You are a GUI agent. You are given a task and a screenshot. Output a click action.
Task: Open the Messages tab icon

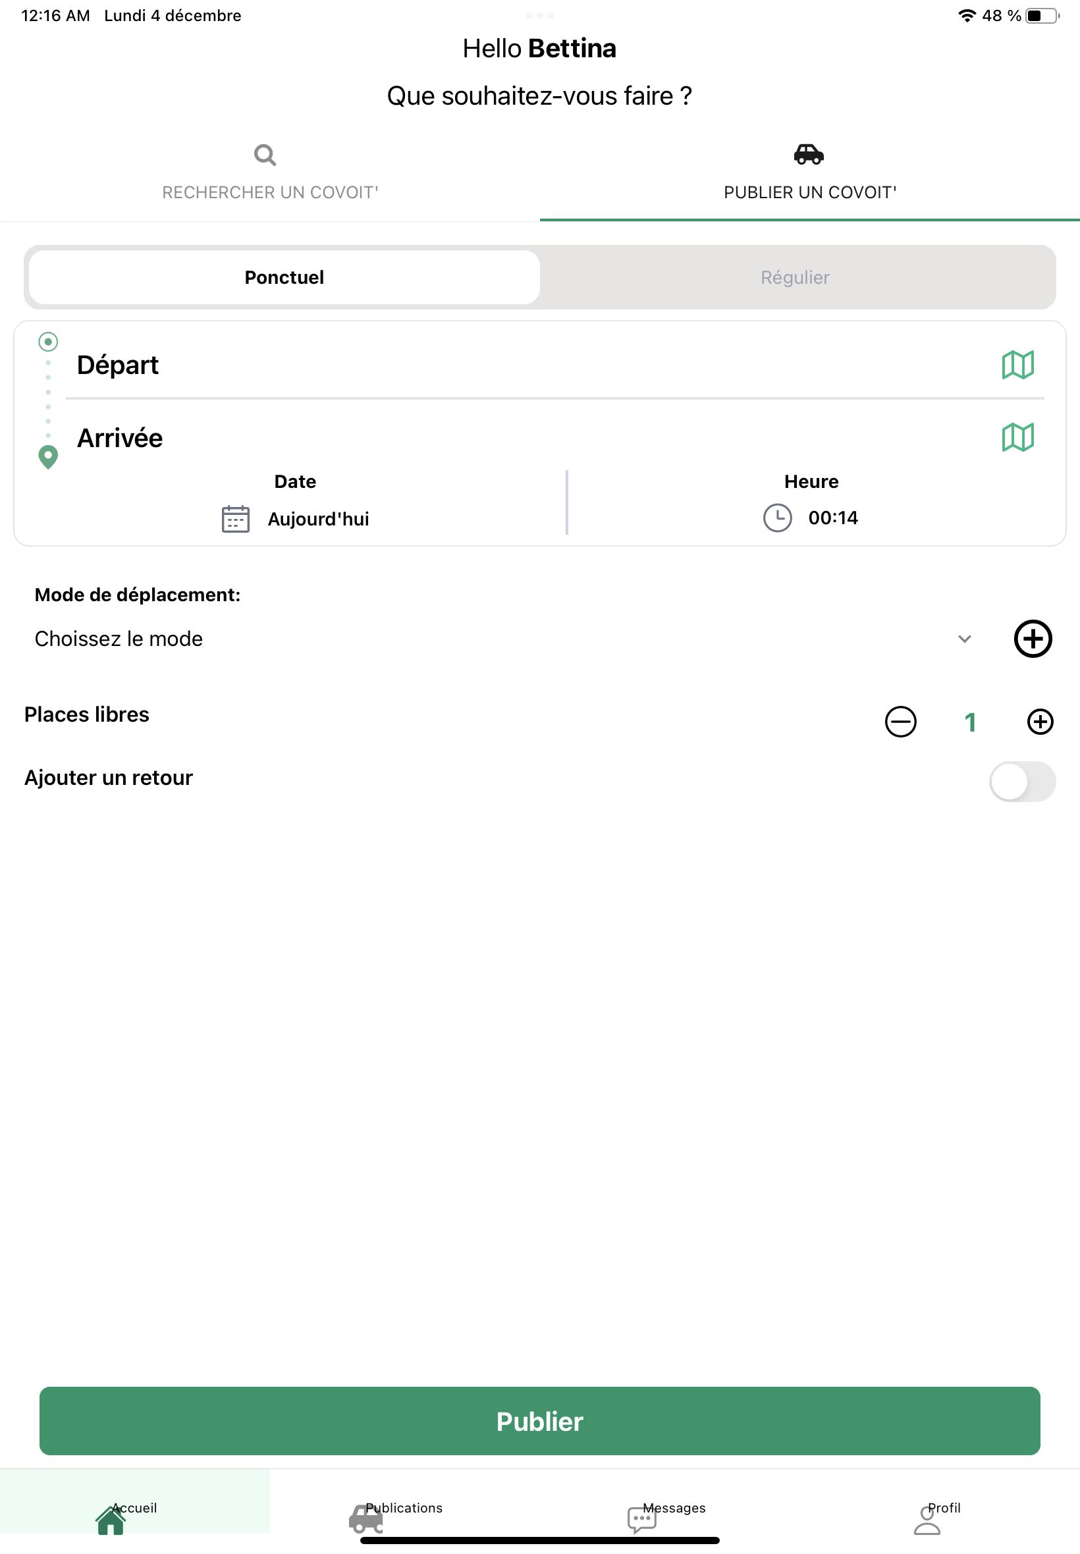pos(641,1520)
